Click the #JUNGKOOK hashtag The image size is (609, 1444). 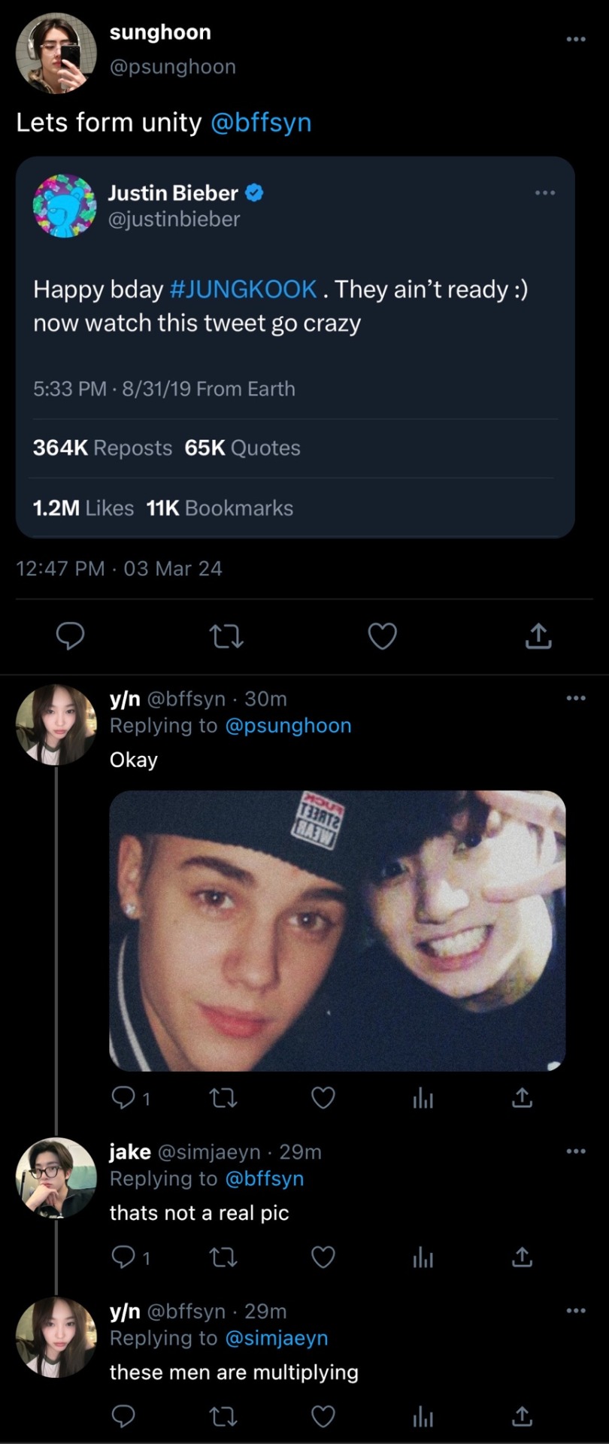[x=244, y=290]
